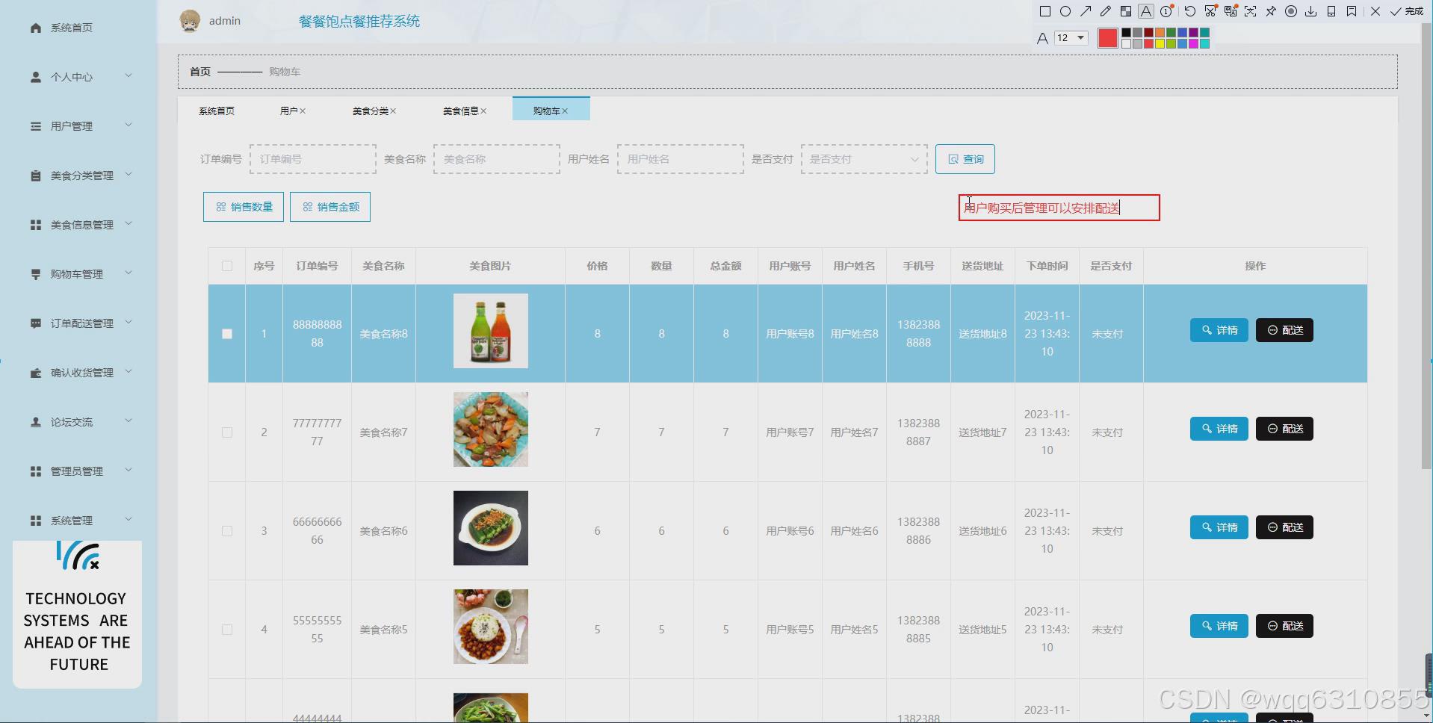Select the mosaic blur tool
Screen dimensions: 1433x723
[1126, 11]
